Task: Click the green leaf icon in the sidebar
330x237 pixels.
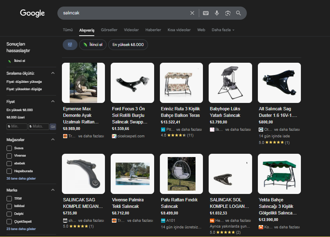Action: 9,61
